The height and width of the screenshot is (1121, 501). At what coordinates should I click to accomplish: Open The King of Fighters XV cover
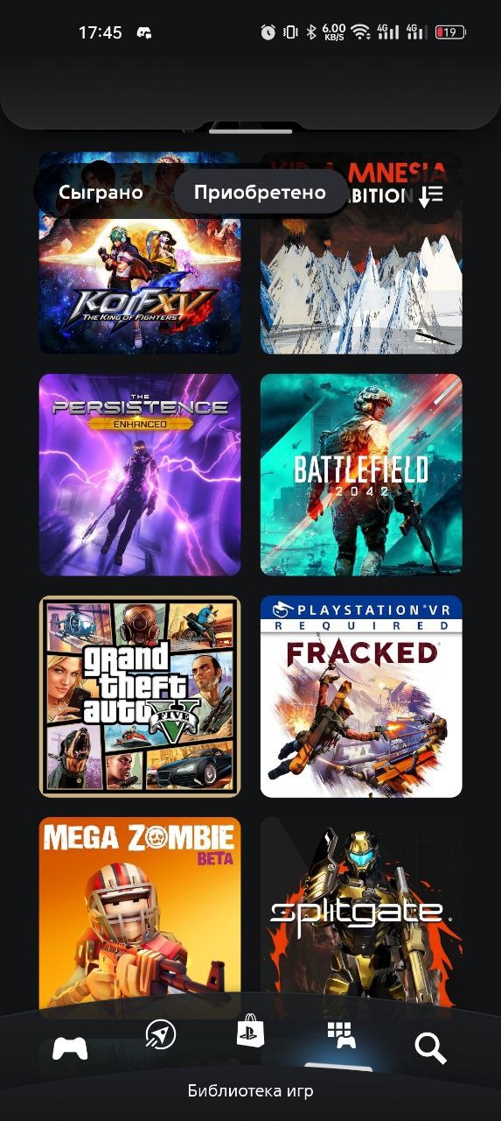[x=140, y=253]
